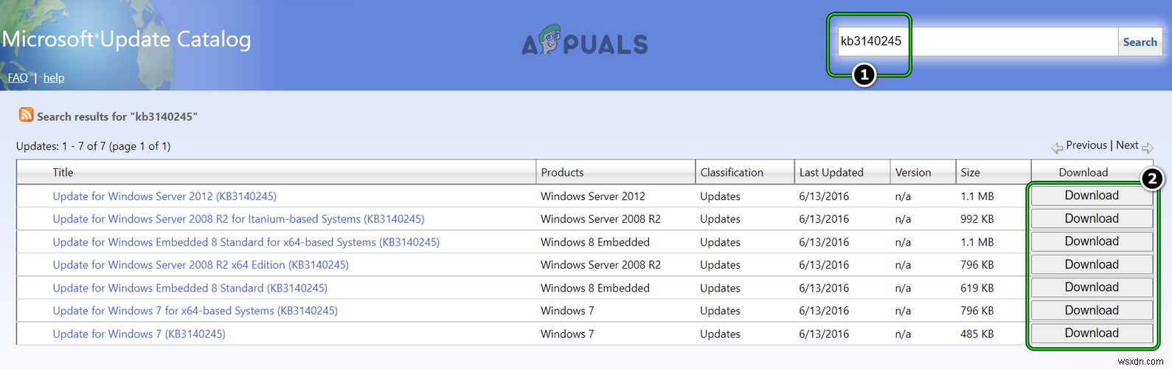The image size is (1172, 369).
Task: Select 6/13/2016 date in Windows Server 2012 row
Action: pos(824,196)
